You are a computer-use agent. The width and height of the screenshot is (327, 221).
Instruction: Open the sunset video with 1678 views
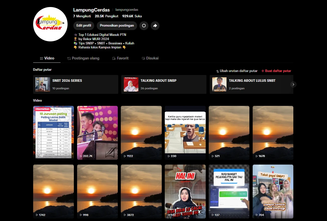273,133
